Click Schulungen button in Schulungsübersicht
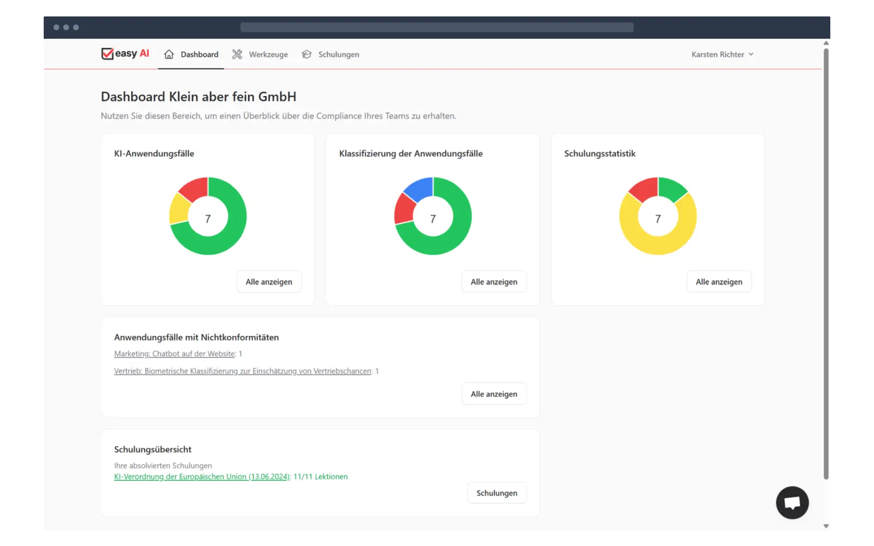The width and height of the screenshot is (874, 546). (497, 493)
